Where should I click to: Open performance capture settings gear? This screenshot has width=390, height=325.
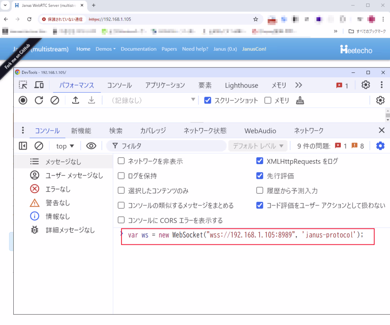click(x=380, y=100)
